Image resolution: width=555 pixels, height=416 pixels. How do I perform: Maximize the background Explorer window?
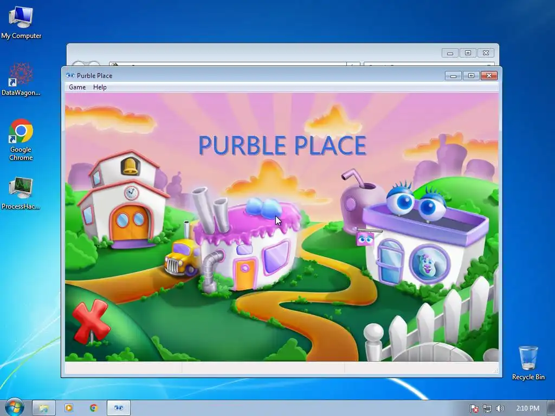[x=468, y=53]
